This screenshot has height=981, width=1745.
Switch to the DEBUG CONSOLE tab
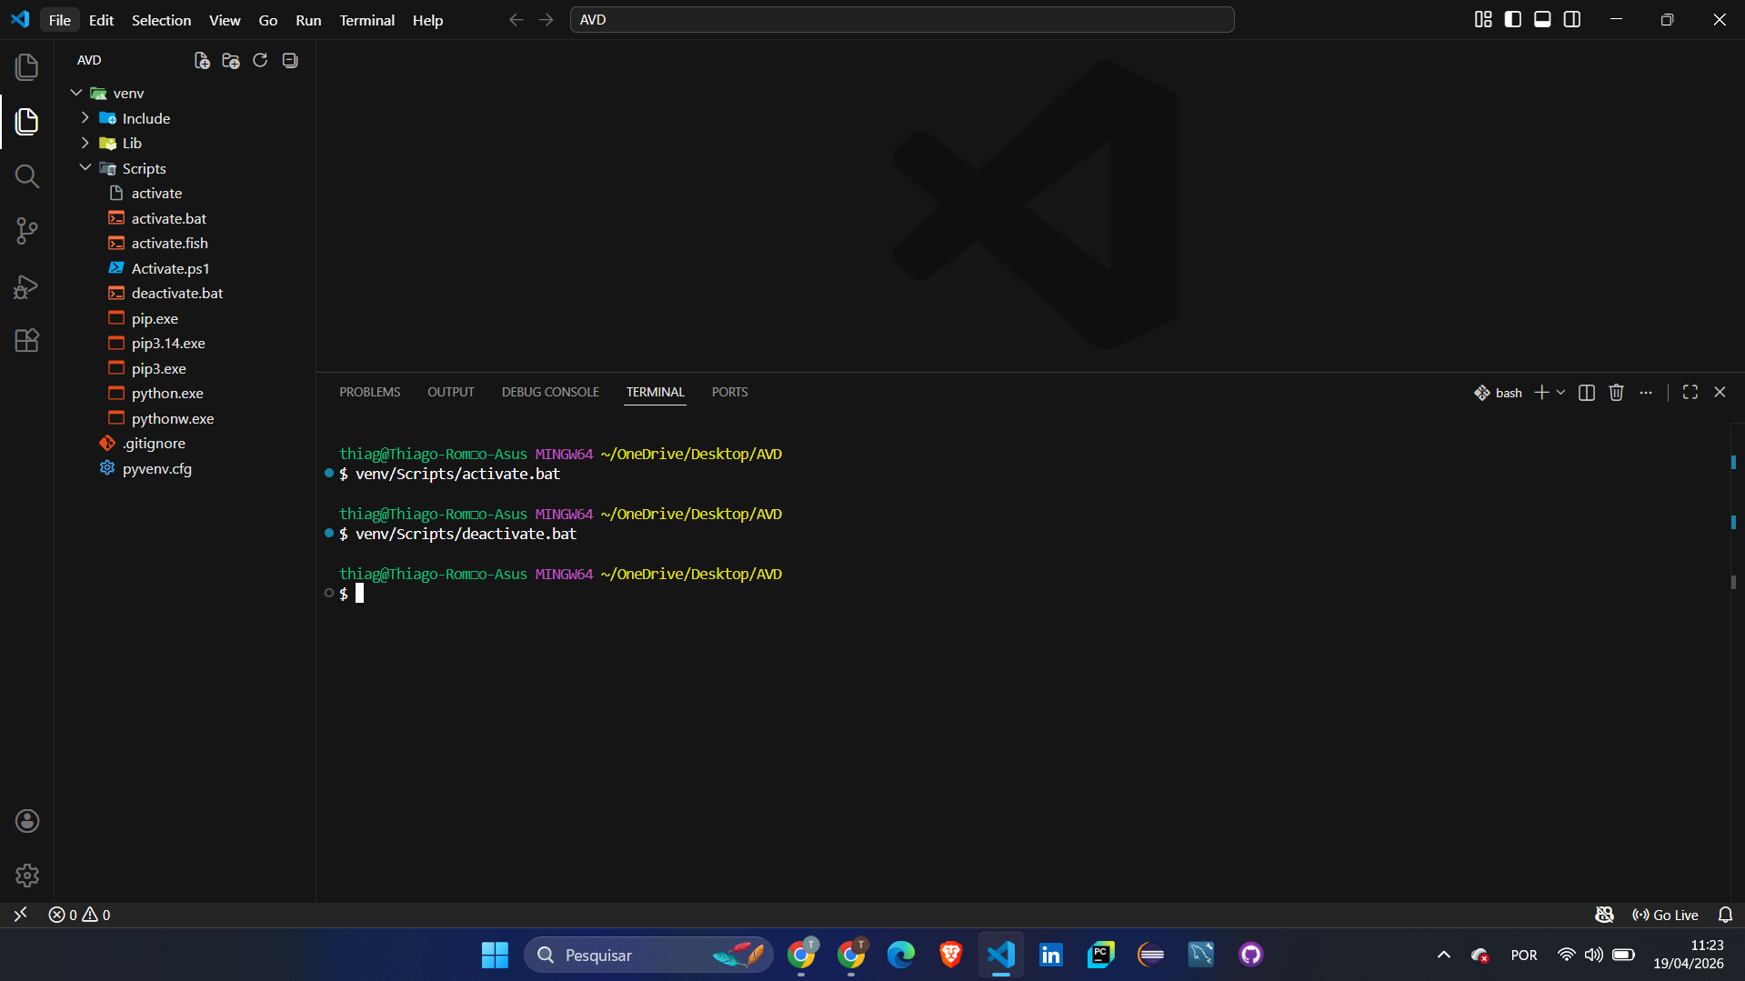pos(550,392)
